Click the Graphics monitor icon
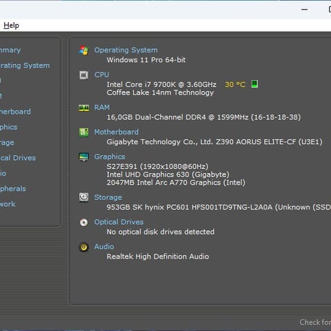The image size is (331, 331). coord(83,157)
